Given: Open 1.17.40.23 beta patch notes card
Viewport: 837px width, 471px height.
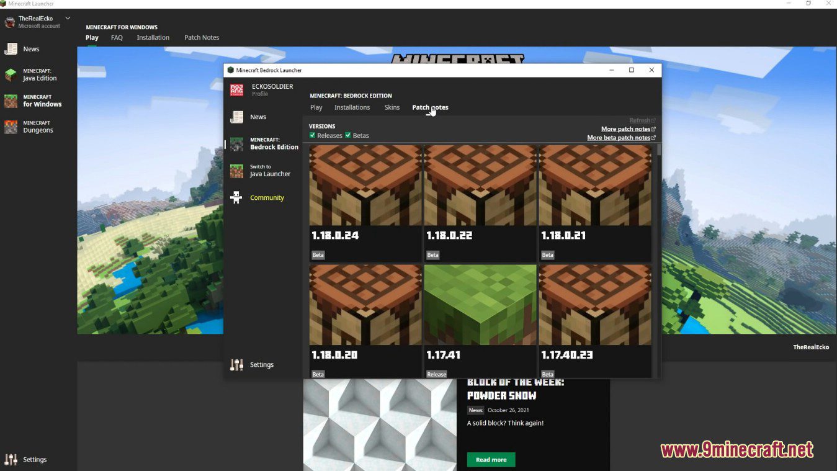Looking at the screenshot, I should [595, 321].
